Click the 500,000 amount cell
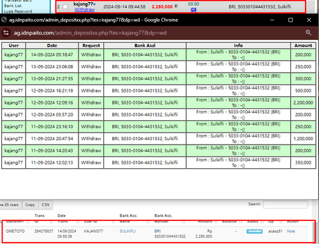Image resolution: width=319 pixels, height=244 pixels. tap(303, 90)
